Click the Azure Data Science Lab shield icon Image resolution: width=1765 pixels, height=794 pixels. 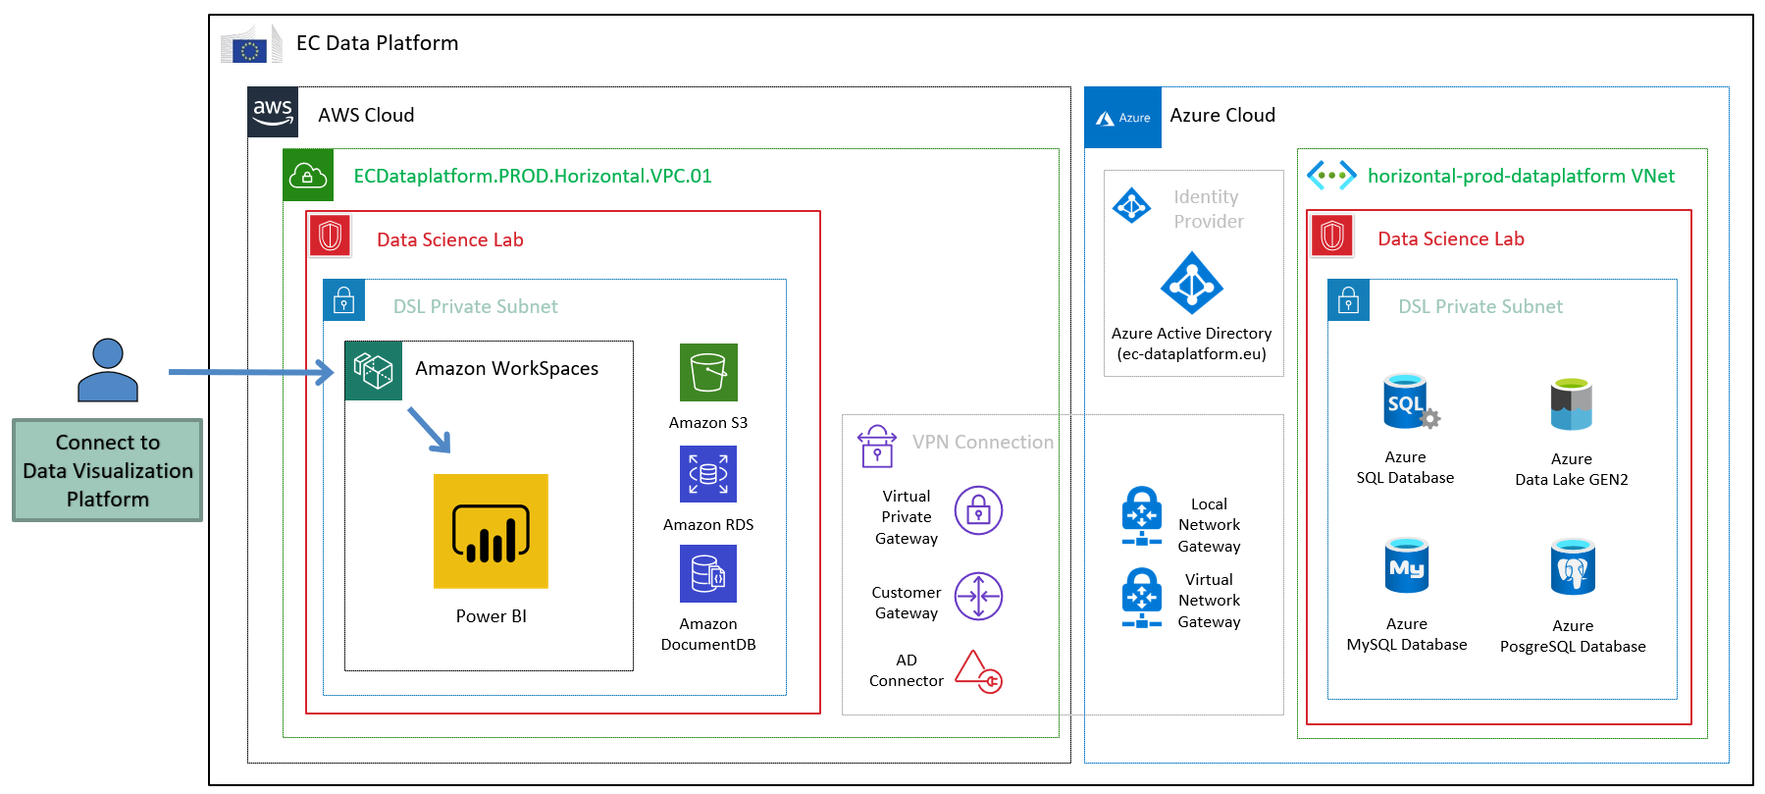1332,236
